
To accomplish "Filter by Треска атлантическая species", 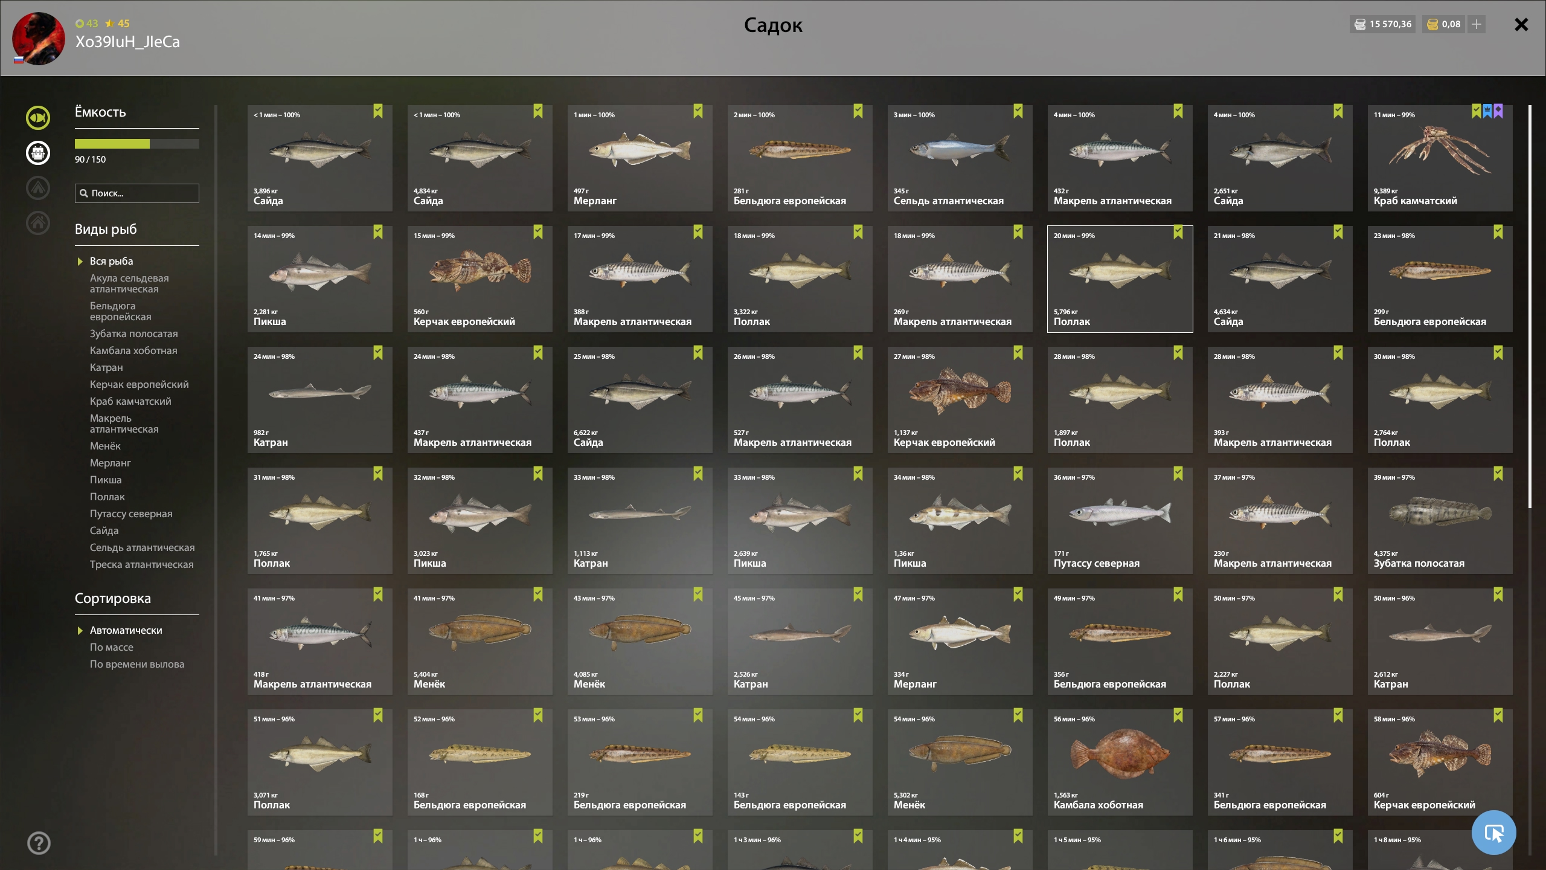I will pyautogui.click(x=142, y=564).
